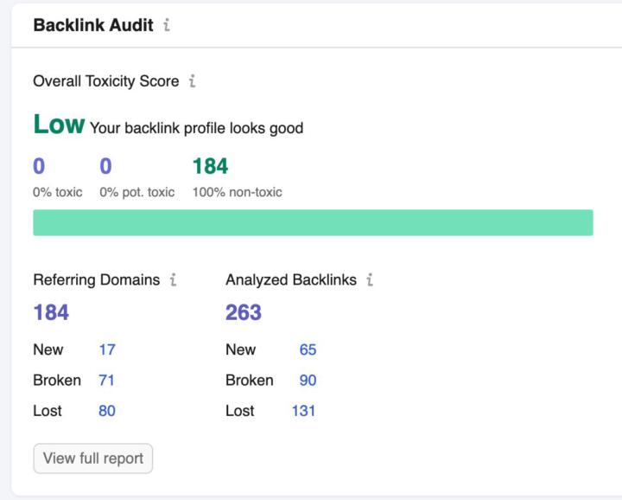Open the 184 Referring Domains total
Viewport: 622px width, 500px height.
pyautogui.click(x=51, y=312)
